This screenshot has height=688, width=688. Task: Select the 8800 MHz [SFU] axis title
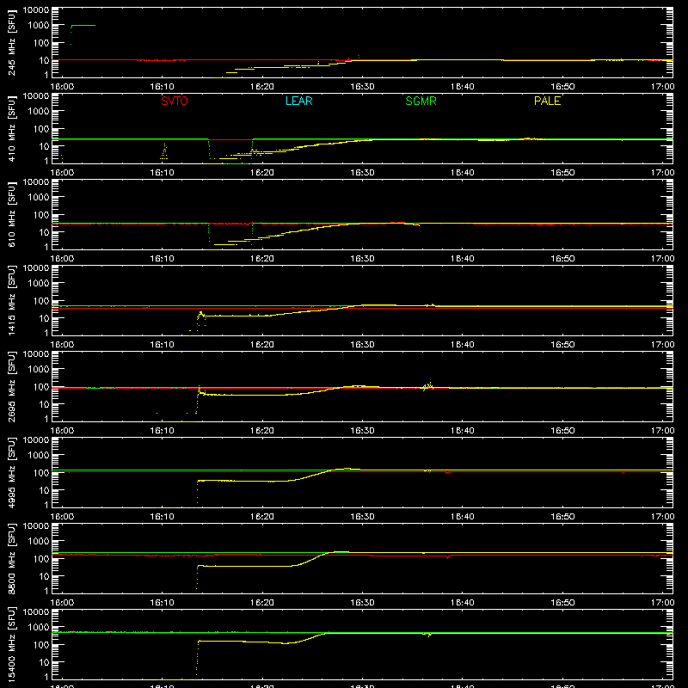pyautogui.click(x=12, y=558)
